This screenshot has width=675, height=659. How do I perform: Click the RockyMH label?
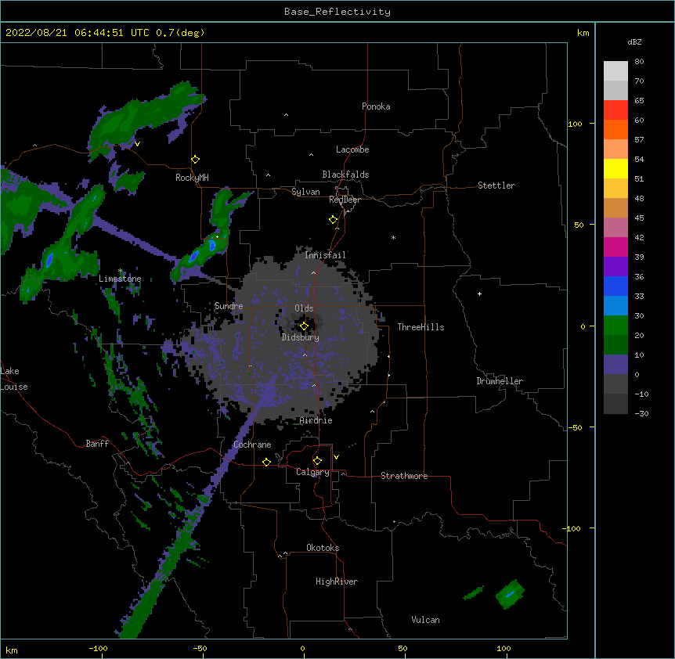pos(192,178)
